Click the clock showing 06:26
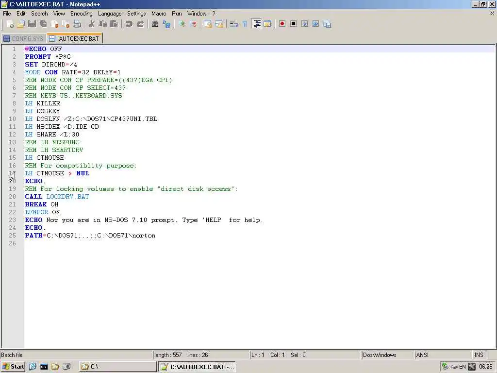Screen dimensions: 497x373 click(485, 367)
